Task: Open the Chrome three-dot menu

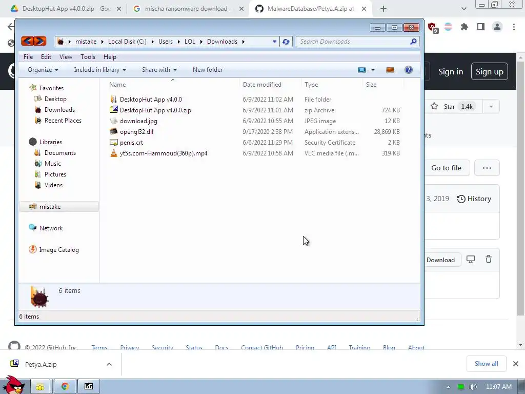Action: click(514, 27)
